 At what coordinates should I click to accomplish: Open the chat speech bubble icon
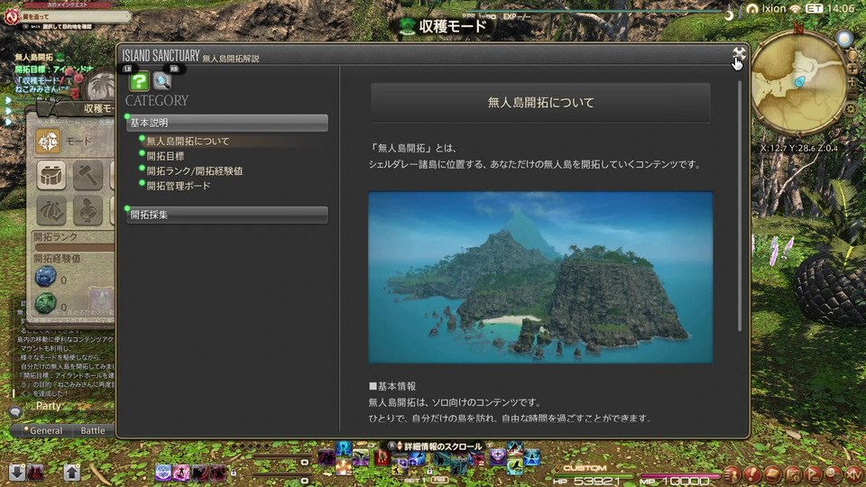pos(15,411)
